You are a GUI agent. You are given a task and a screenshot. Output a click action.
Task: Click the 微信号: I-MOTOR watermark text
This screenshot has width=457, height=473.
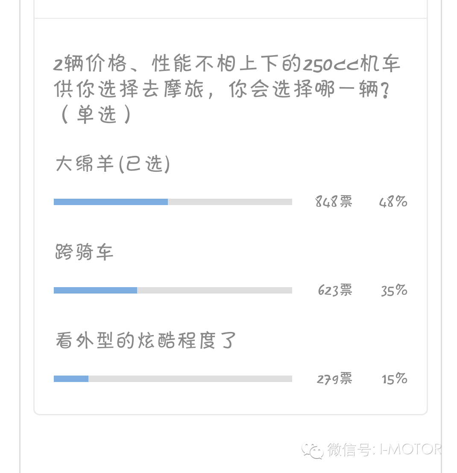[x=384, y=450]
